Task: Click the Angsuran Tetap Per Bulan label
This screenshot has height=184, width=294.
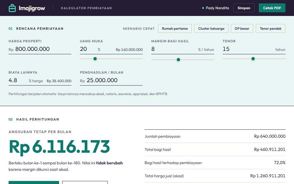Action: coord(40,132)
